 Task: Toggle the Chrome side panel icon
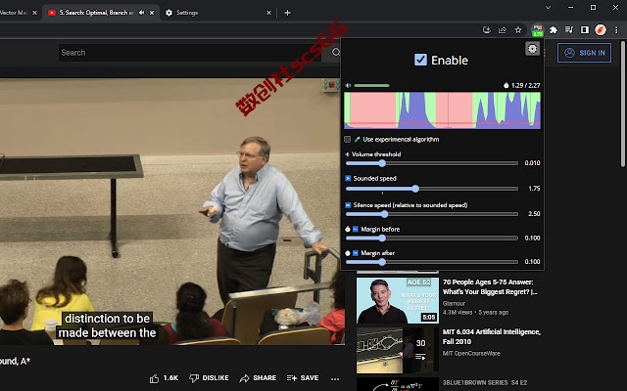(x=584, y=30)
